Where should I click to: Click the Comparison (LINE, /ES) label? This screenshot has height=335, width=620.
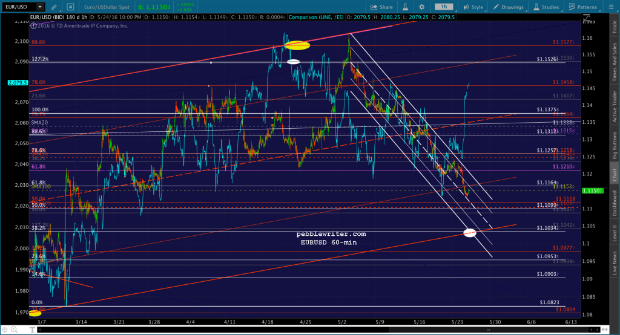316,18
